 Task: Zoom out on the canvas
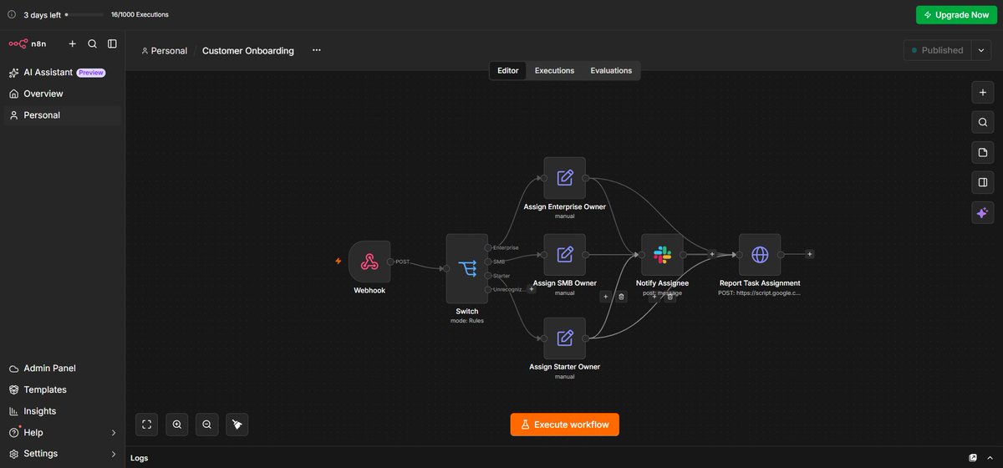click(206, 425)
